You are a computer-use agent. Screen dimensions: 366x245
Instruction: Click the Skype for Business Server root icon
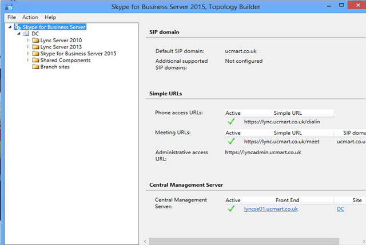(x=18, y=27)
